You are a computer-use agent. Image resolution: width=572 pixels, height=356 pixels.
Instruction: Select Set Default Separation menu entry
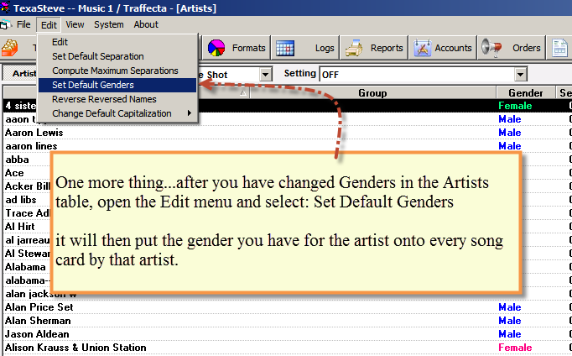[x=117, y=56]
